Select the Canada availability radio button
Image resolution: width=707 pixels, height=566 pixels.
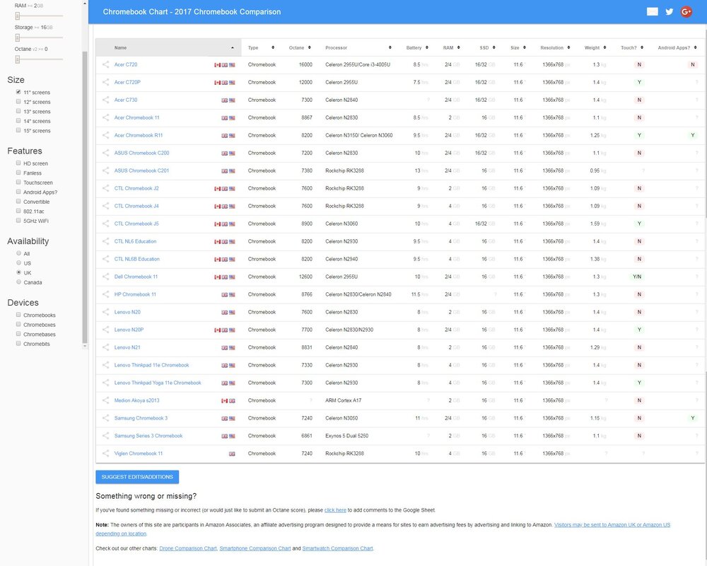[18, 282]
